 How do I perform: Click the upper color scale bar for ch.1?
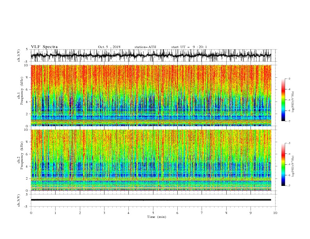pyautogui.click(x=283, y=100)
